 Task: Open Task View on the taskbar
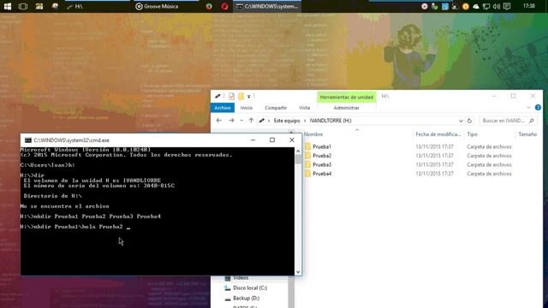click(23, 6)
